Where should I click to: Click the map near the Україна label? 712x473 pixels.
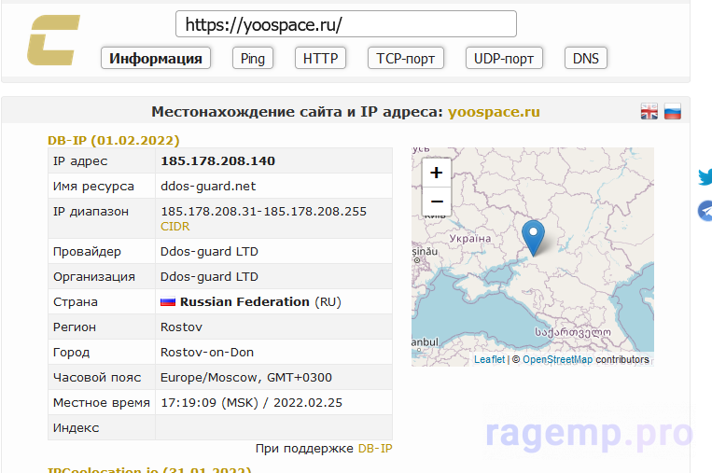click(470, 238)
